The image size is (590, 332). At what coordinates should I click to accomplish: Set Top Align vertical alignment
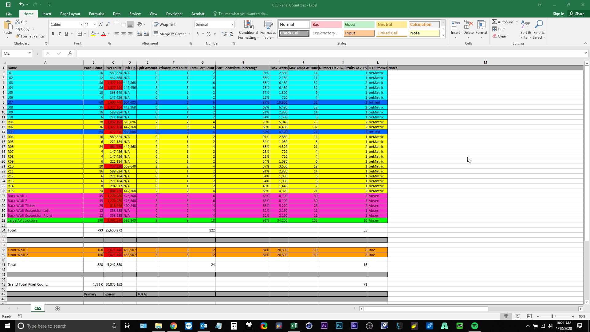117,24
